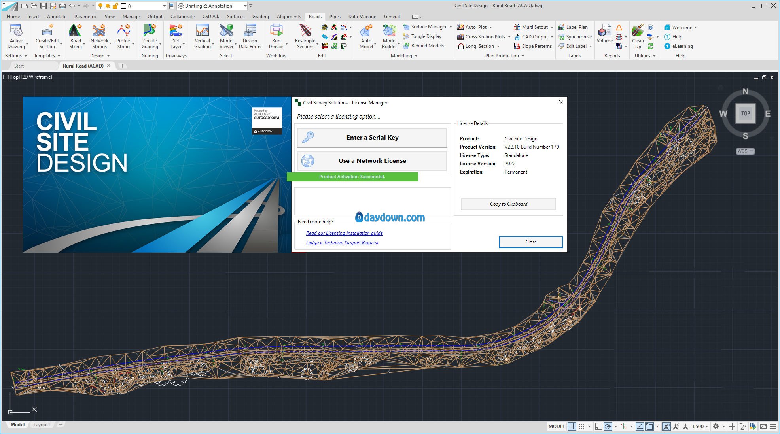Click the Save As icon in quick access toolbar

tap(53, 6)
